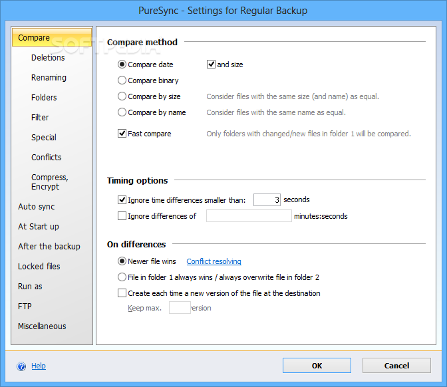Screen dimensions: 447x387
Task: Choose Compare by size radio button
Action: coord(122,96)
